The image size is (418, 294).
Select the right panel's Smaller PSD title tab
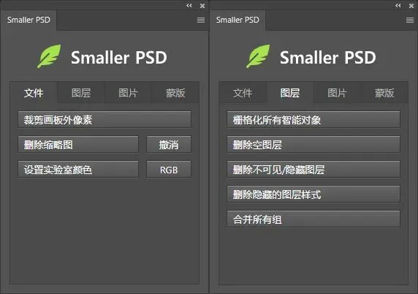tap(237, 20)
